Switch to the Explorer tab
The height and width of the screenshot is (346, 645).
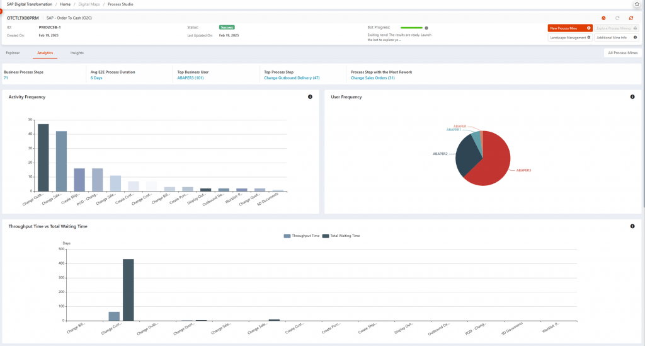click(x=13, y=53)
